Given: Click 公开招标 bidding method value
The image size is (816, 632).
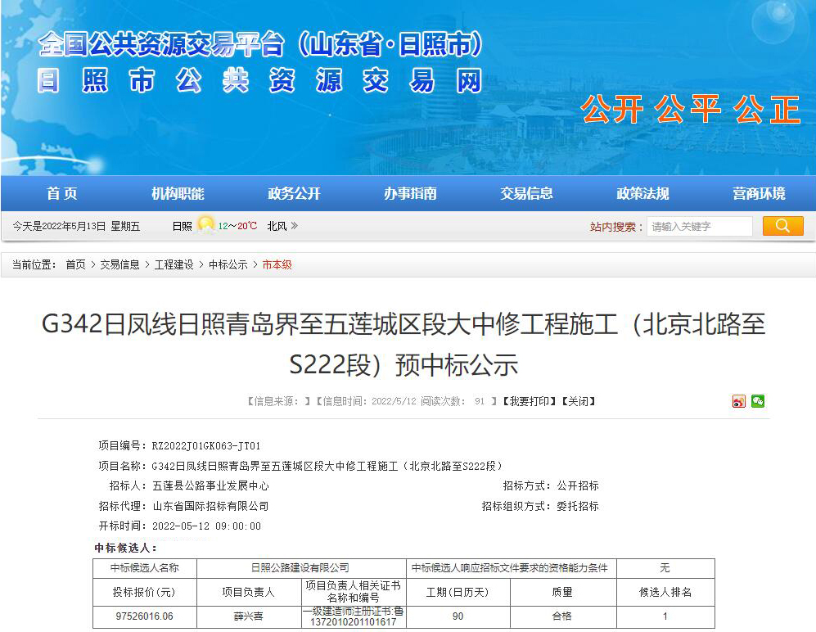Looking at the screenshot, I should tap(578, 485).
